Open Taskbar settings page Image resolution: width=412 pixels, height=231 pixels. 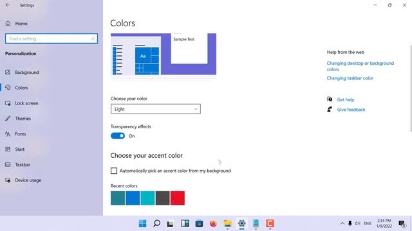click(23, 165)
